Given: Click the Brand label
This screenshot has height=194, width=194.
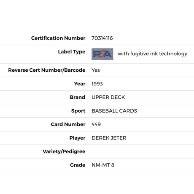Looking at the screenshot, I should [78, 97].
